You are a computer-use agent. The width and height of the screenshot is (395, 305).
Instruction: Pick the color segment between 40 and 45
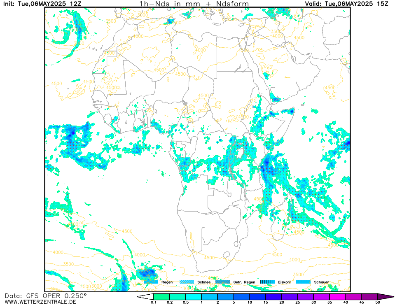tap(353, 297)
